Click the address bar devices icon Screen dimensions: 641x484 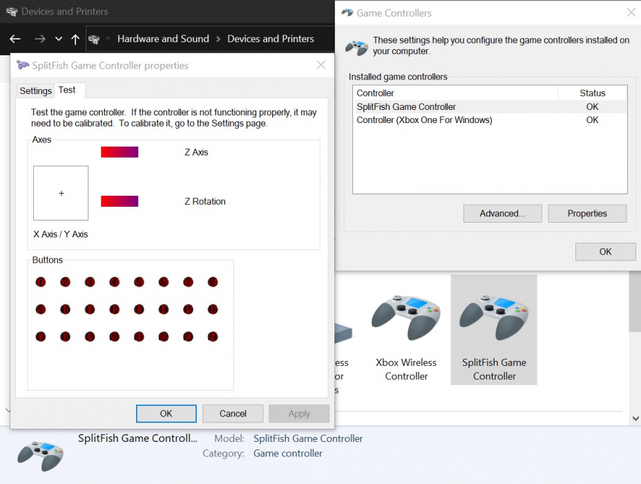coord(95,39)
